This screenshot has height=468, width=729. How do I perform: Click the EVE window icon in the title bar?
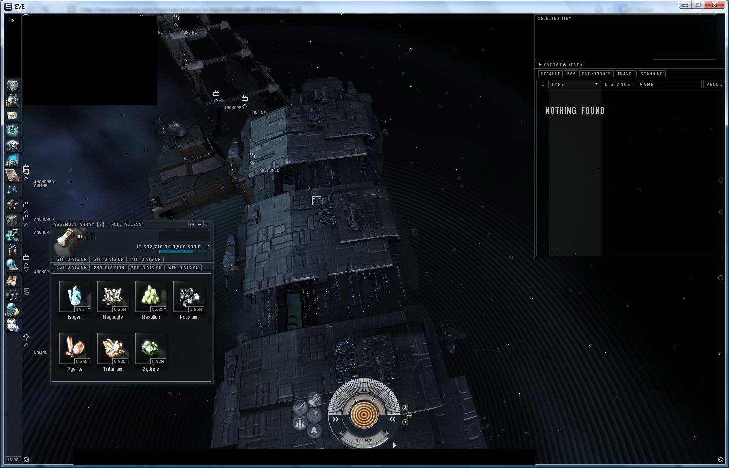click(x=8, y=7)
